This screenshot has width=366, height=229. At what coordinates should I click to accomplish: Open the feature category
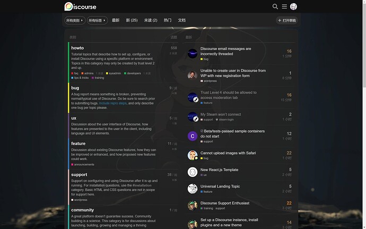coord(78,143)
